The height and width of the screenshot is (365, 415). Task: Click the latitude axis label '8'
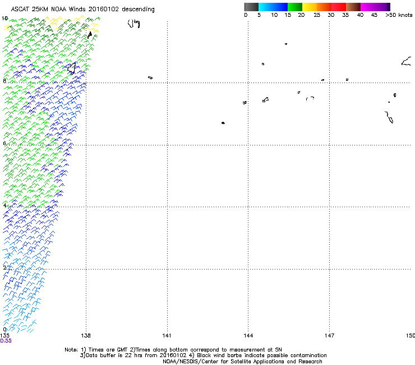click(x=4, y=81)
